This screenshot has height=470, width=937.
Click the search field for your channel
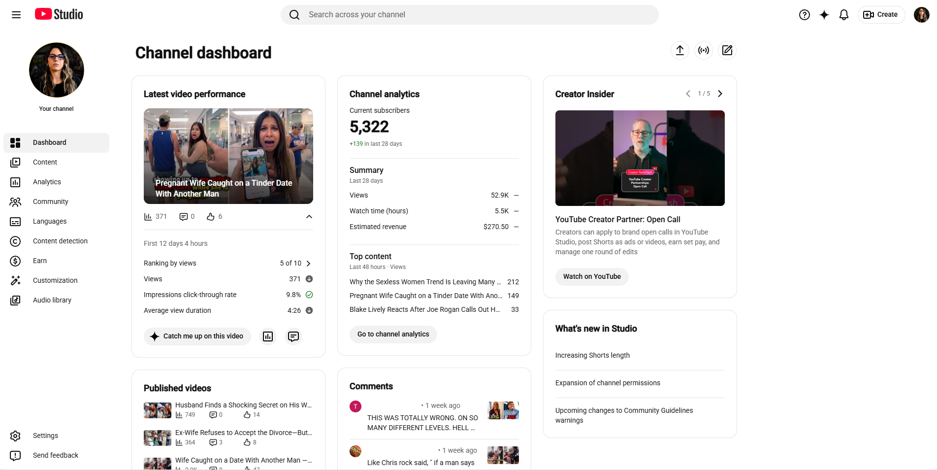470,15
